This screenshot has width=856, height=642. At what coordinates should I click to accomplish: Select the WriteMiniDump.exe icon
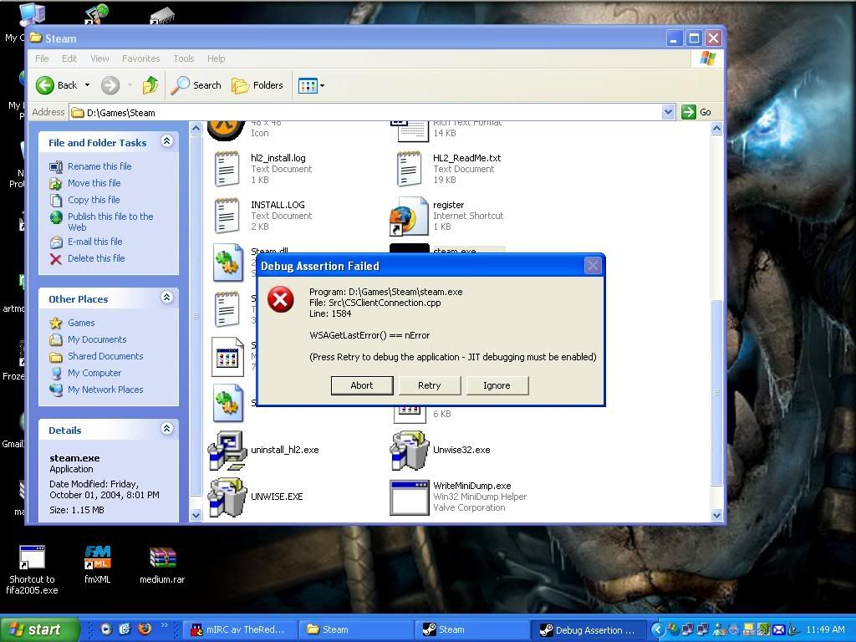tap(409, 497)
